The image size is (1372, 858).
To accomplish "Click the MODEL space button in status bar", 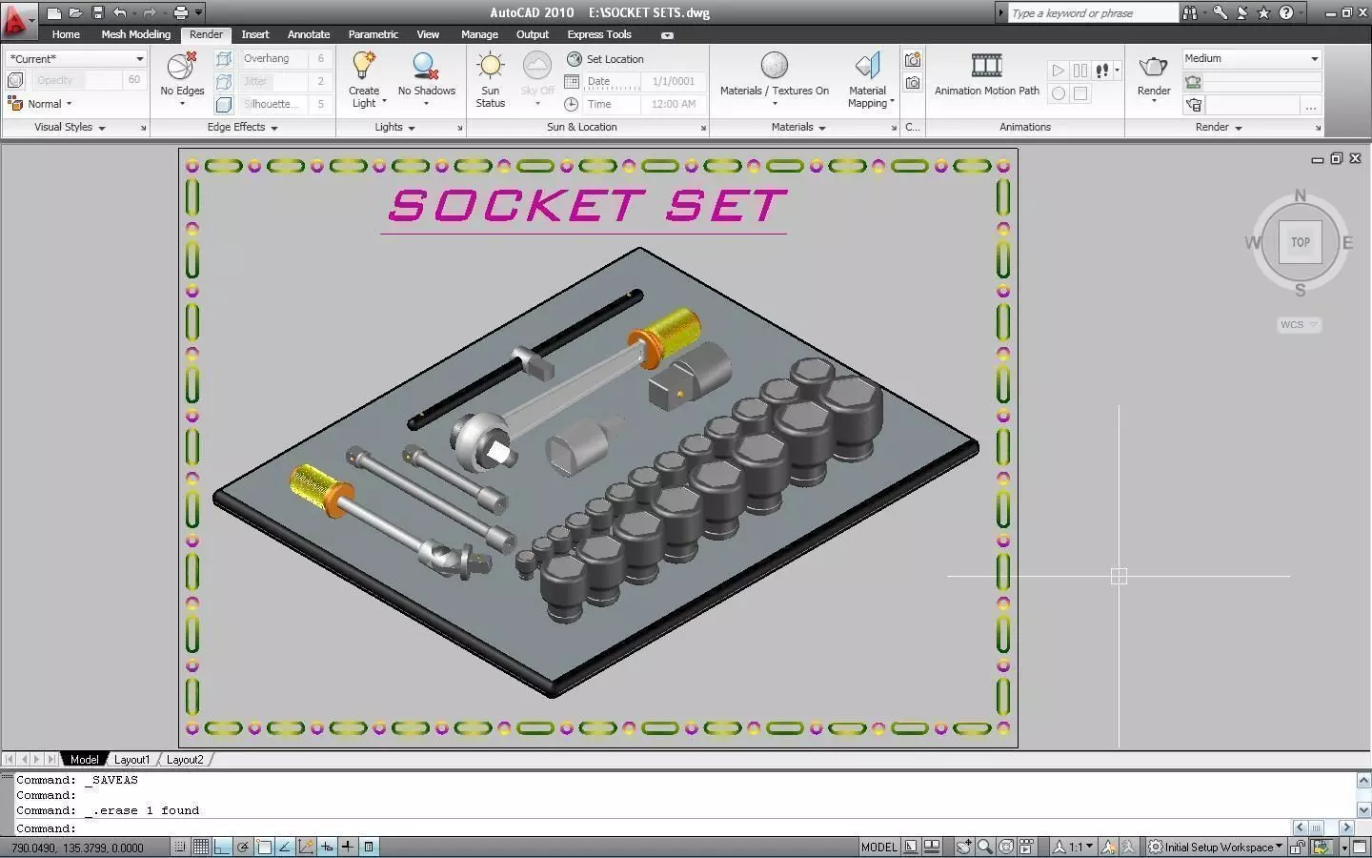I will click(x=878, y=847).
